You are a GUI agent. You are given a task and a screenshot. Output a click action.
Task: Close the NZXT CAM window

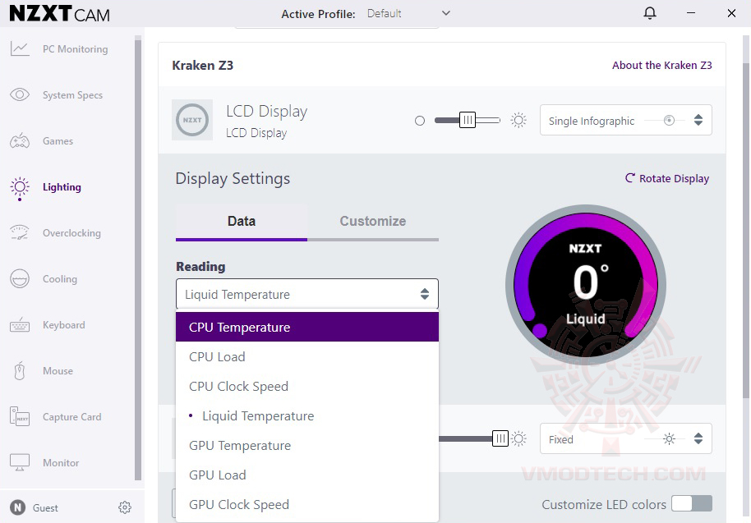coord(731,13)
